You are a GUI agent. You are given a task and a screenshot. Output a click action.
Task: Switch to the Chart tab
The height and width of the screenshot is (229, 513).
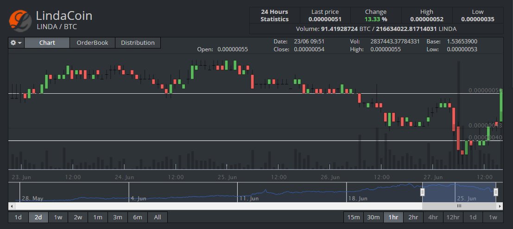47,42
